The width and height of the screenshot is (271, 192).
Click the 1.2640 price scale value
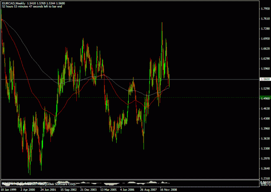(x=266, y=169)
